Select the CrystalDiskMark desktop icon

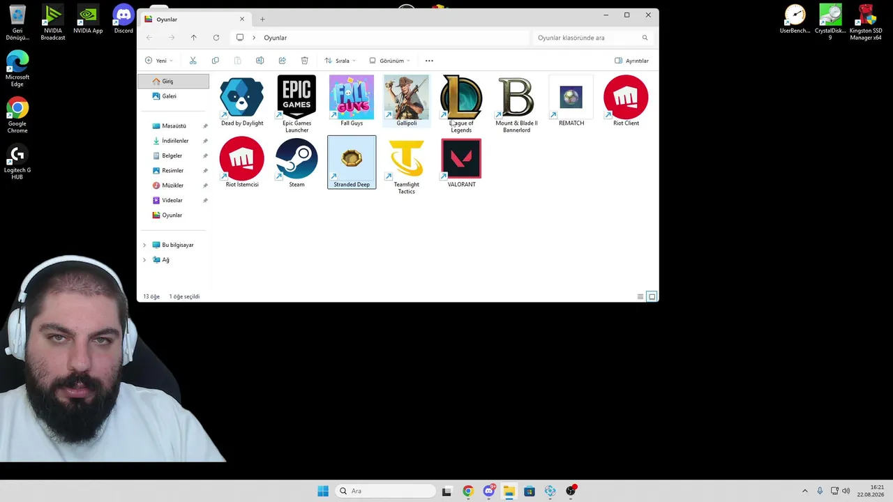[x=830, y=23]
